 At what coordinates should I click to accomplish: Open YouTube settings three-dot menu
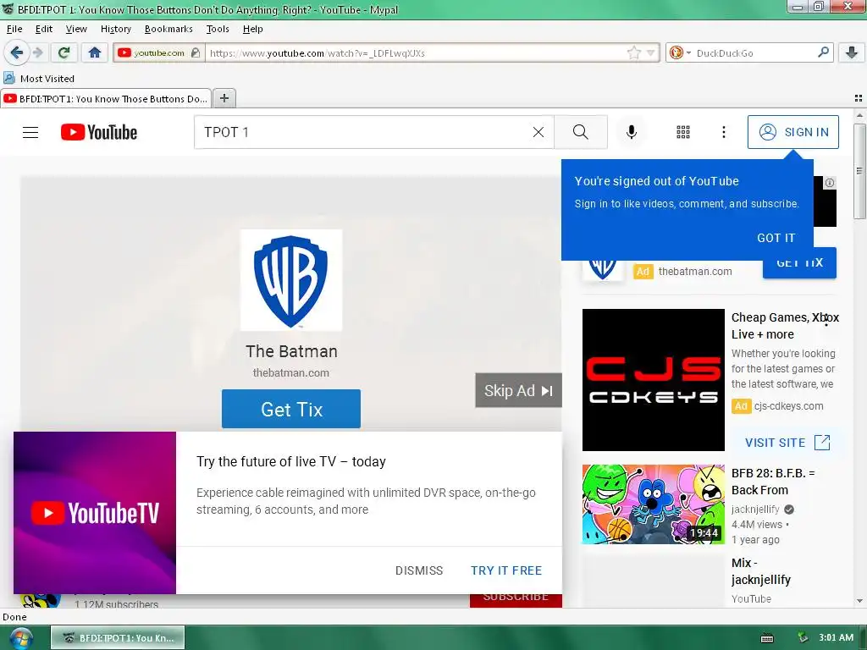pyautogui.click(x=723, y=132)
